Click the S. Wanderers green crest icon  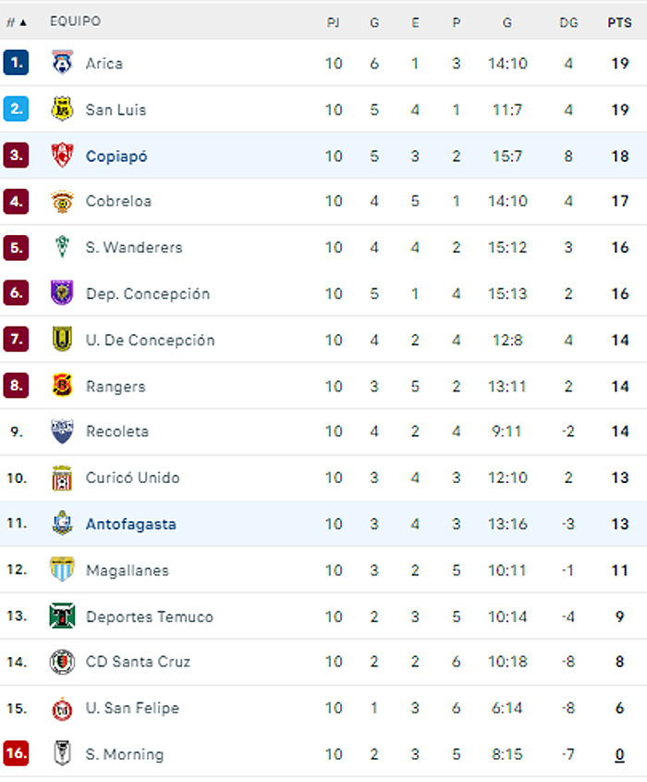62,247
